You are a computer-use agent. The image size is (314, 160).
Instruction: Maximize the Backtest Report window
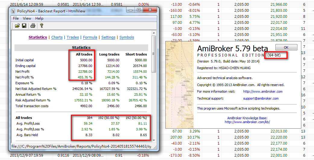[139, 10]
